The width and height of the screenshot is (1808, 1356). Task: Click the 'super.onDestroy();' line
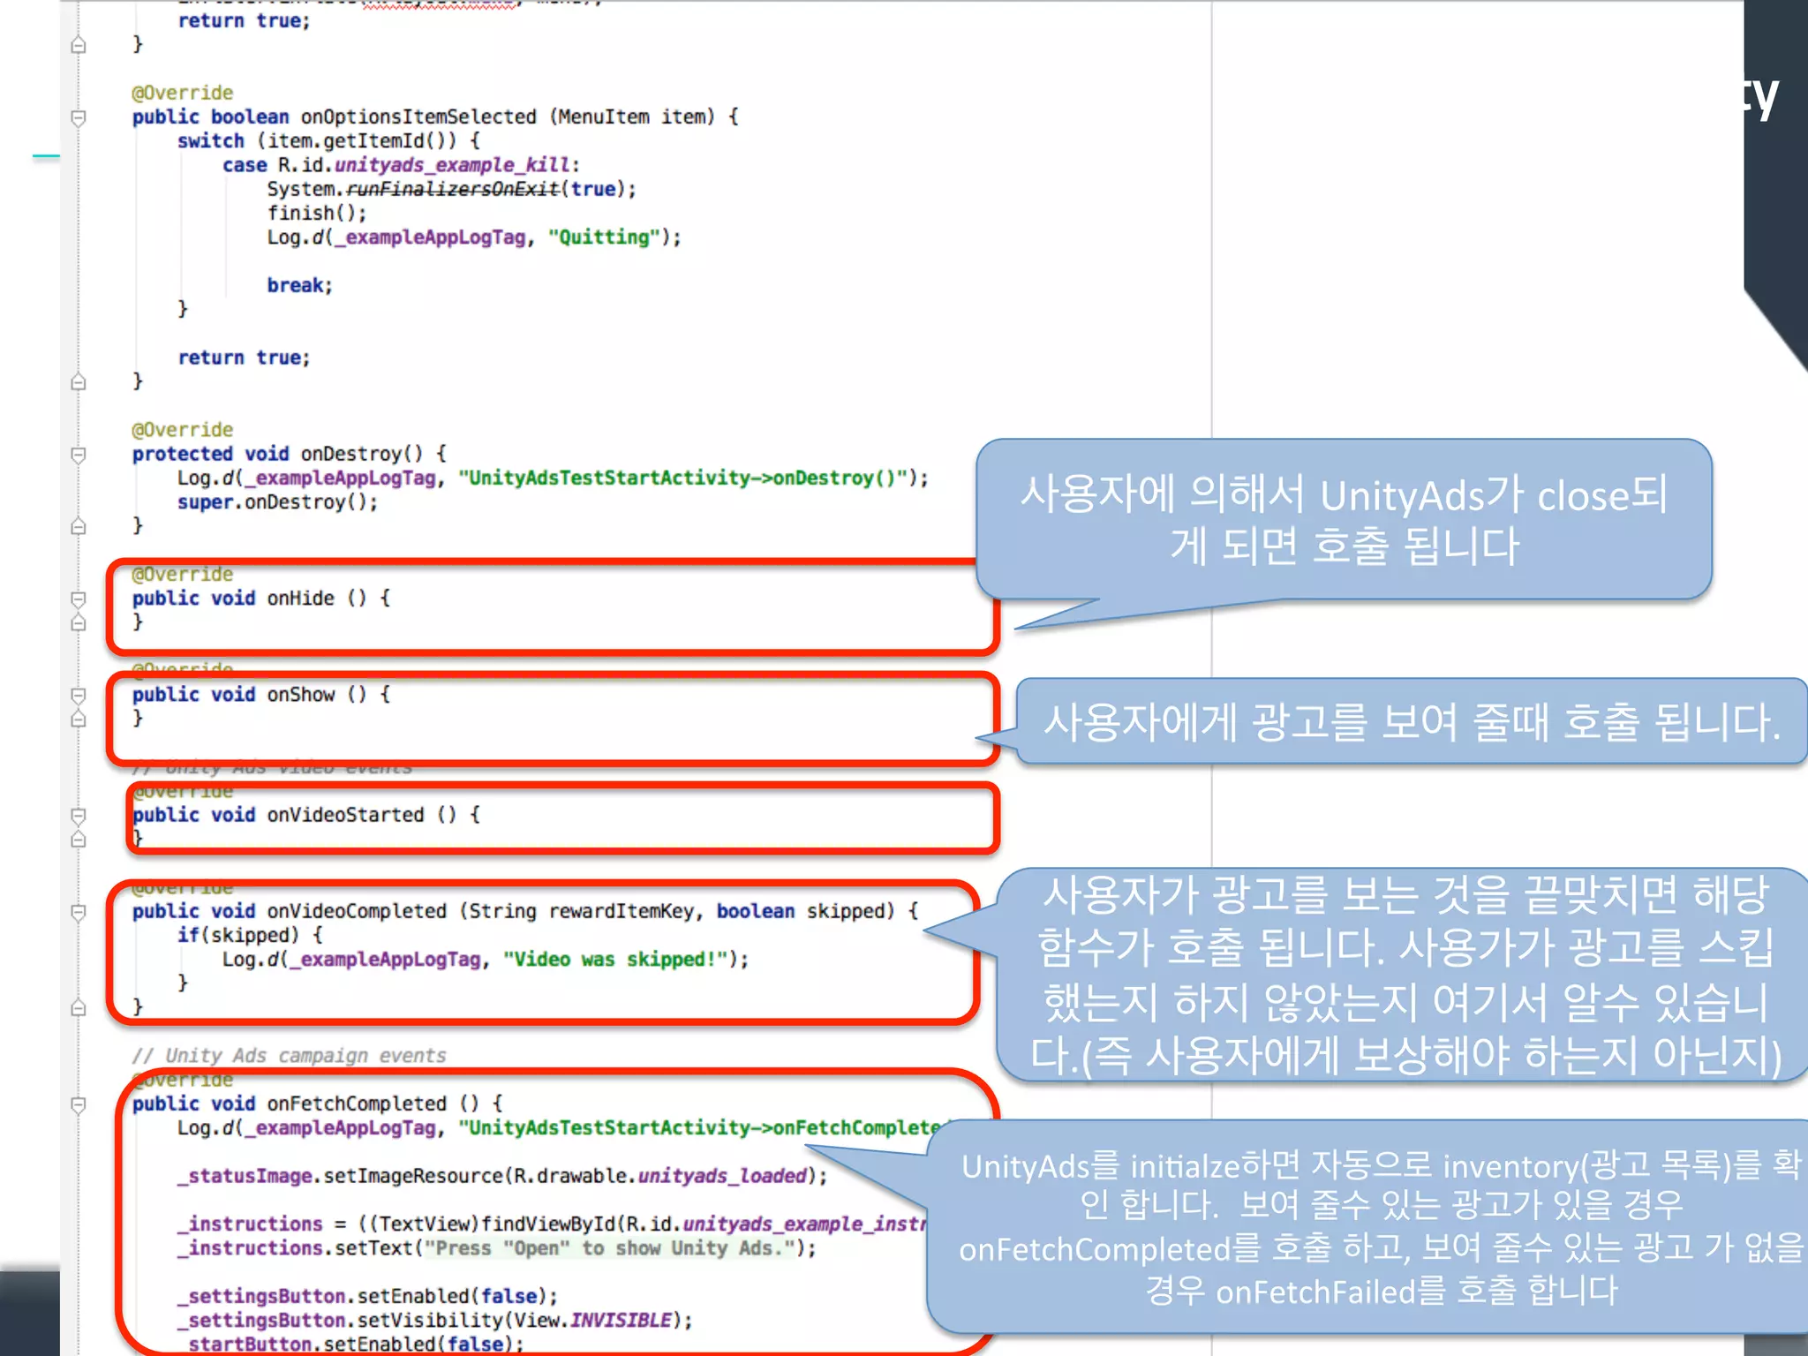(x=277, y=502)
